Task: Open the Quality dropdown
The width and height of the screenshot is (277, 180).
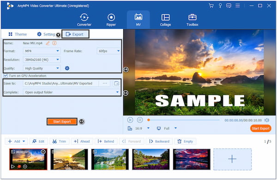Action: tap(42, 68)
